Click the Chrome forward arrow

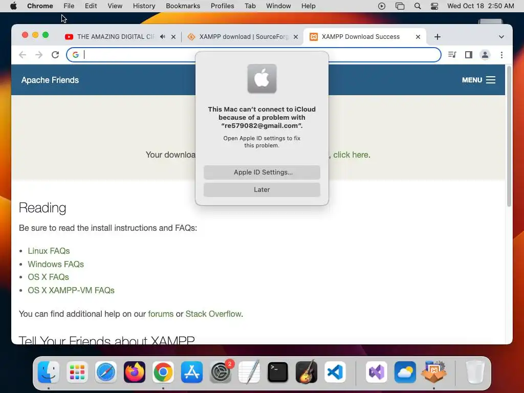39,55
